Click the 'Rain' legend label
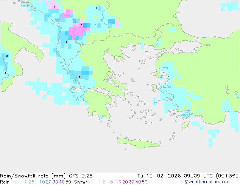The width and height of the screenshot is (240, 185). tap(5, 182)
